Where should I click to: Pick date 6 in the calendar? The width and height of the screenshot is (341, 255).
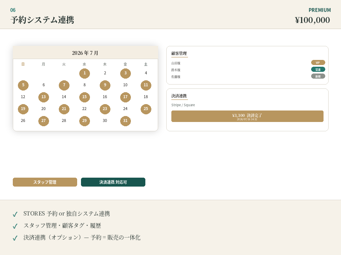tap(43, 85)
